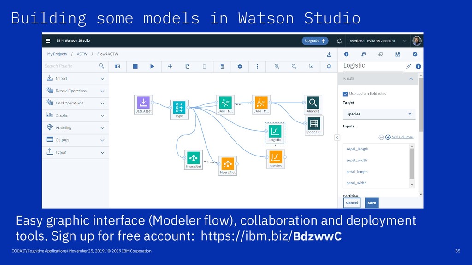Viewport: 472px width, 265px height.
Task: Click the Stop flow square button
Action: pyautogui.click(x=135, y=66)
